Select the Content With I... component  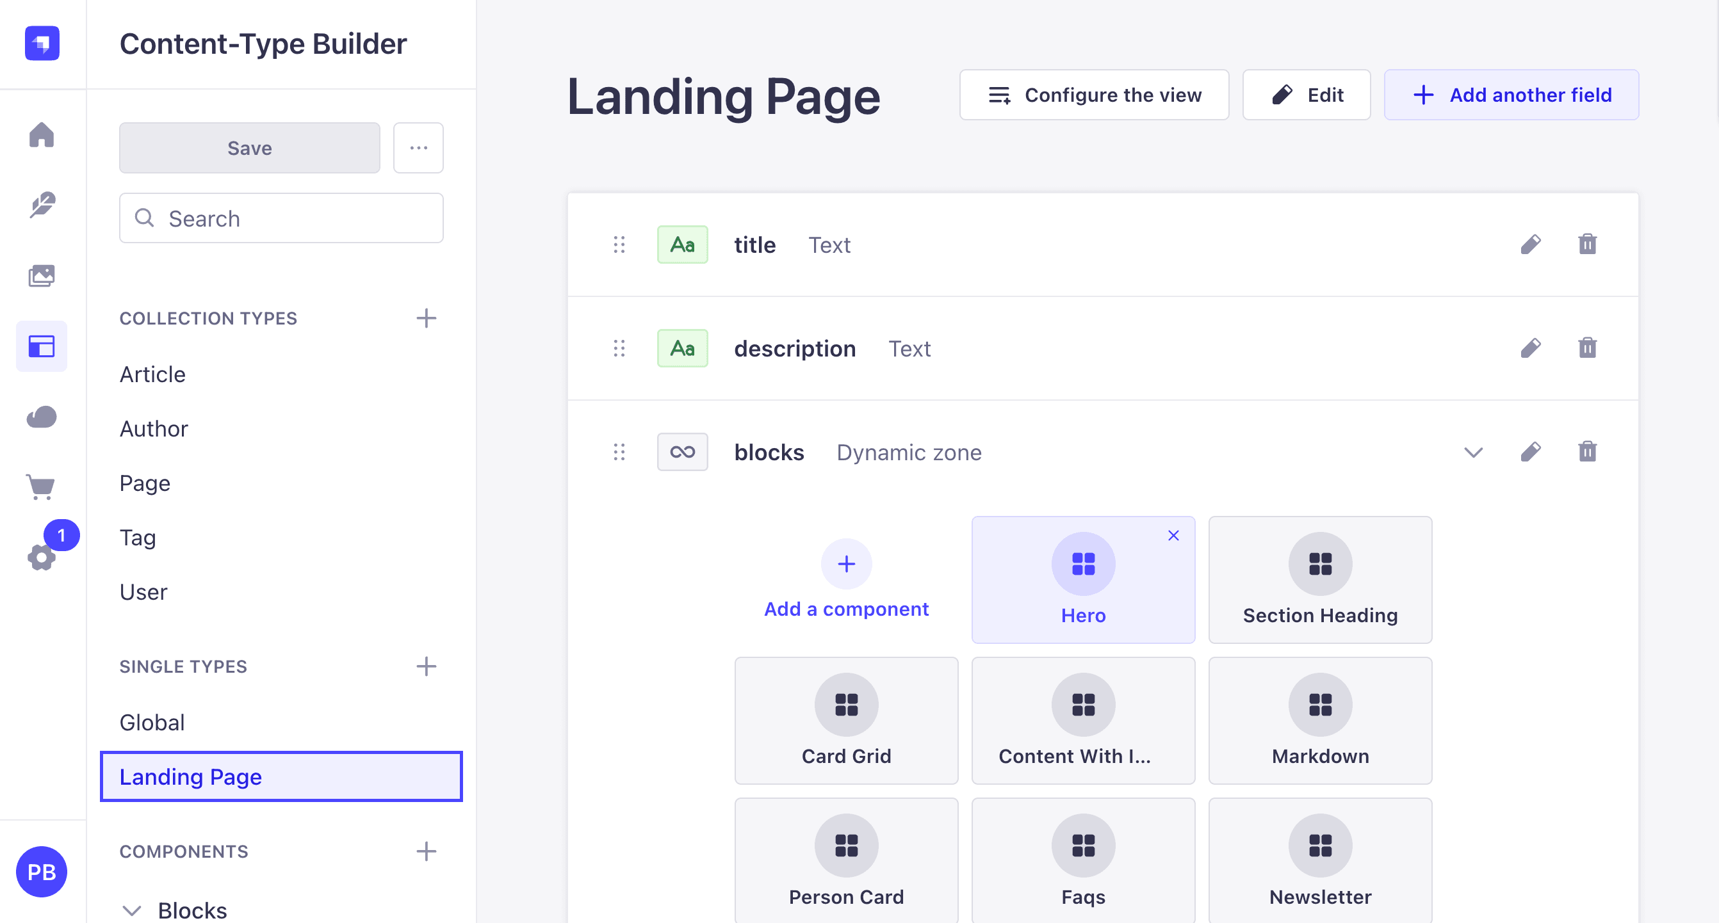pos(1083,721)
